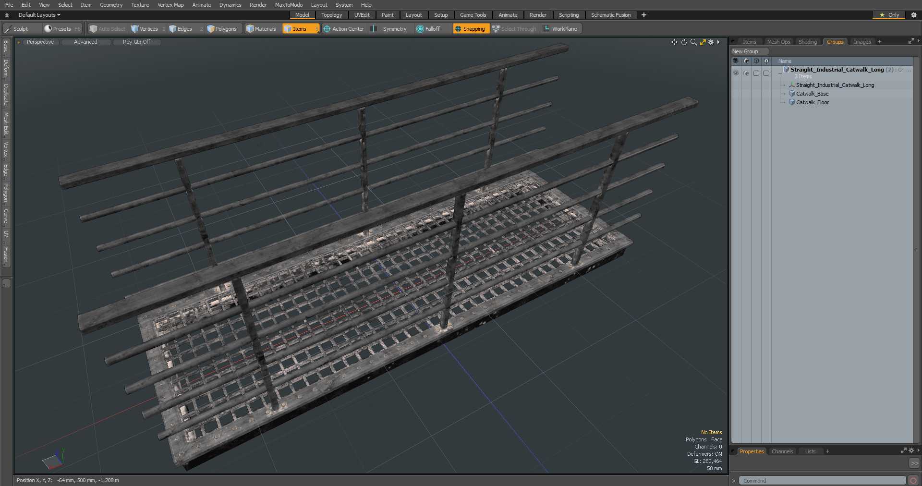Open the Advanced shading style dropdown
This screenshot has width=922, height=486.
[85, 42]
